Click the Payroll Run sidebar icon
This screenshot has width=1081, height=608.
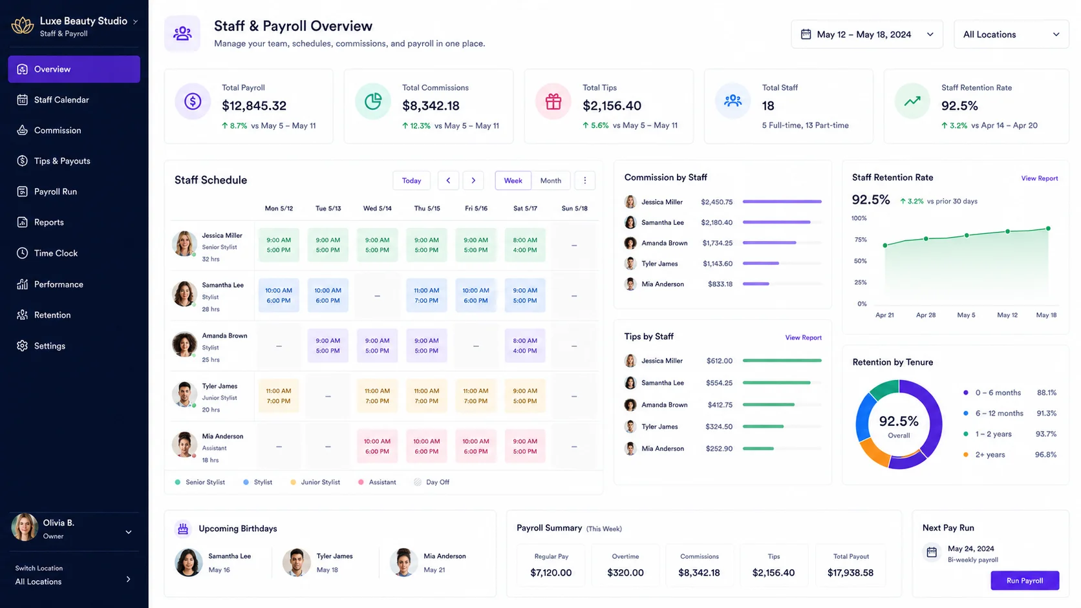click(x=22, y=192)
